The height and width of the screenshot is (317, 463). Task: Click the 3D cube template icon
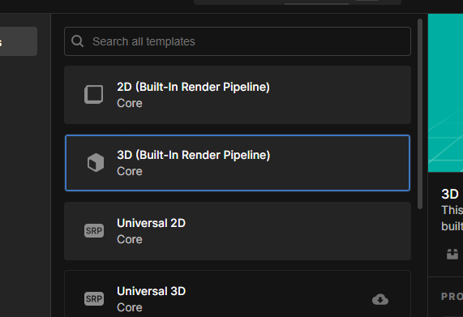[96, 162]
